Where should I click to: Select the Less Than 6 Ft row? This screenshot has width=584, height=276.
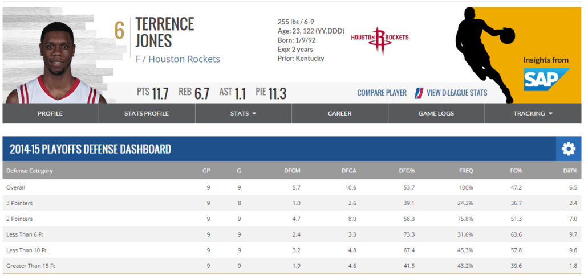tap(291, 234)
